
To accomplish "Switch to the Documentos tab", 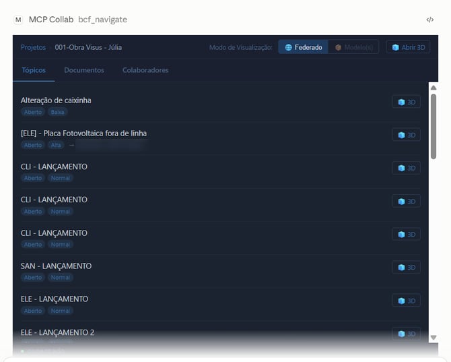I will [84, 70].
